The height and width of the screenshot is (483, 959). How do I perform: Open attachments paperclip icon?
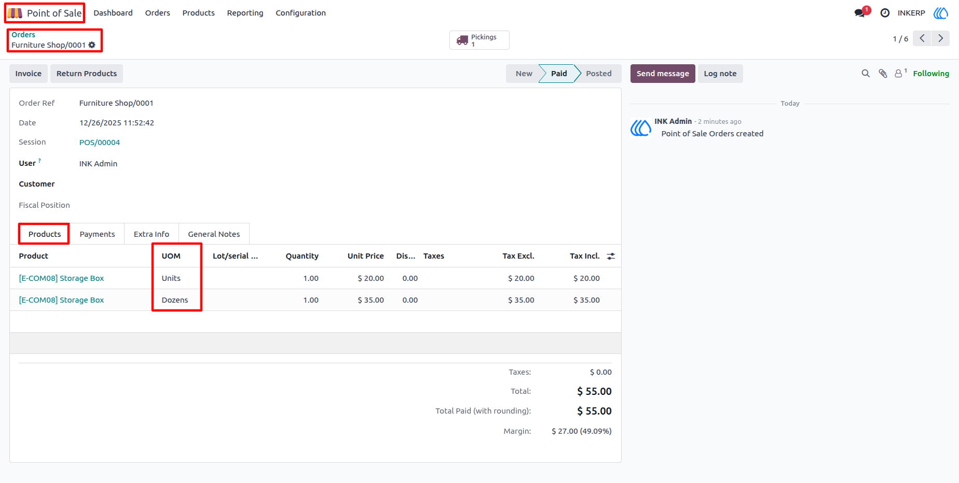click(883, 74)
